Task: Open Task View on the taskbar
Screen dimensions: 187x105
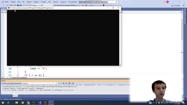Action: coord(8,103)
